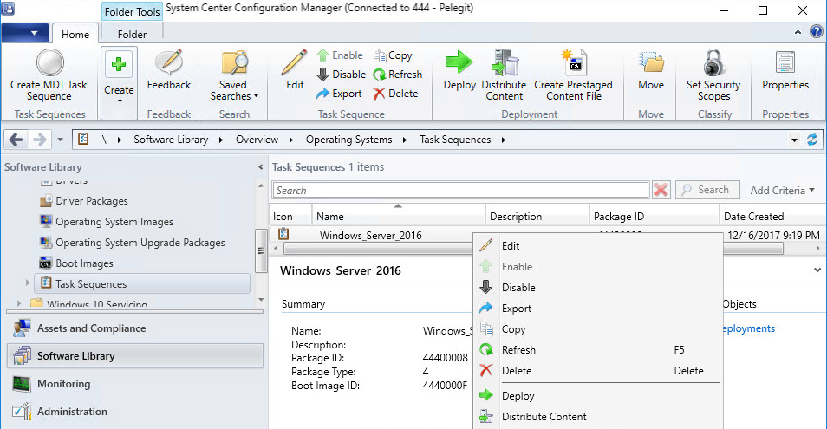
Task: Open Saved Searches in the ribbon
Action: (234, 75)
